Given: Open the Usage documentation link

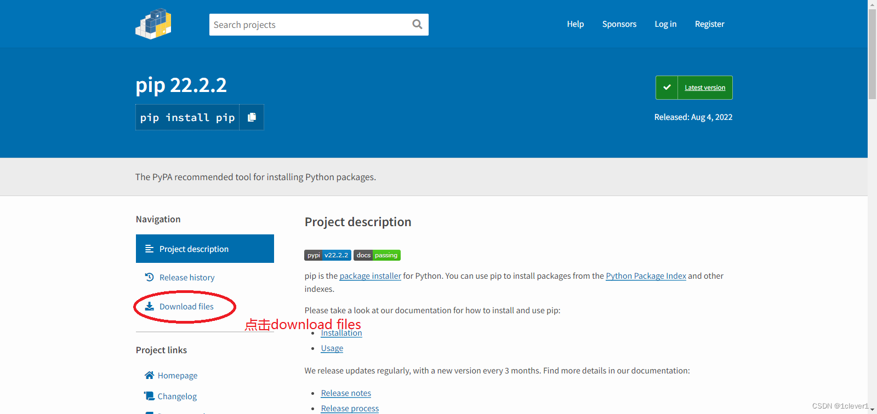Looking at the screenshot, I should click(x=332, y=348).
